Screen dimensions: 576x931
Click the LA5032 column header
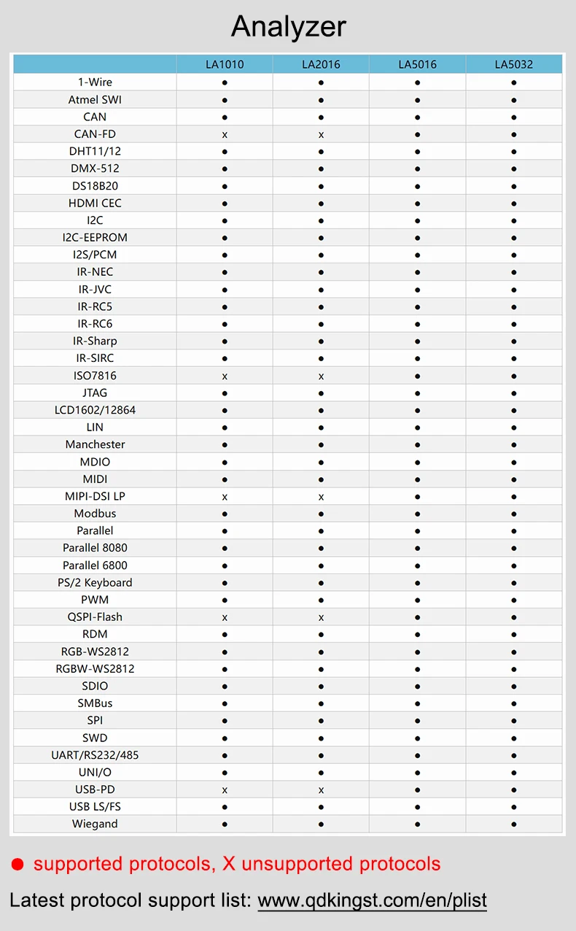click(514, 64)
